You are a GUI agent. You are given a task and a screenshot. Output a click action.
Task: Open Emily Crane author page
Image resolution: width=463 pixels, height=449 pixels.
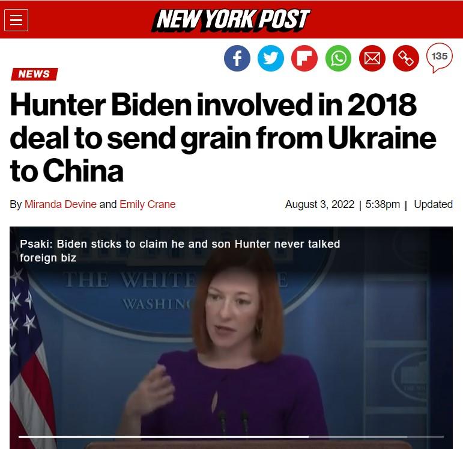148,204
